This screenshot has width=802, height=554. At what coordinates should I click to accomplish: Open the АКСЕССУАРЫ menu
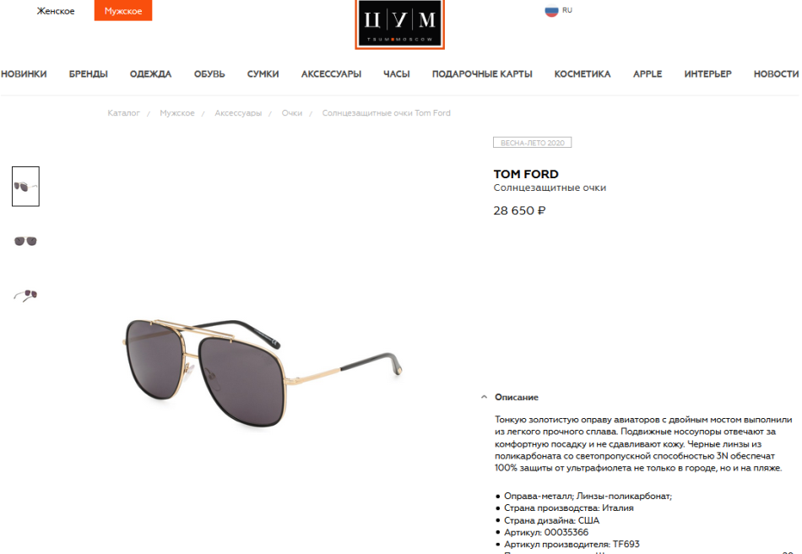pos(331,73)
